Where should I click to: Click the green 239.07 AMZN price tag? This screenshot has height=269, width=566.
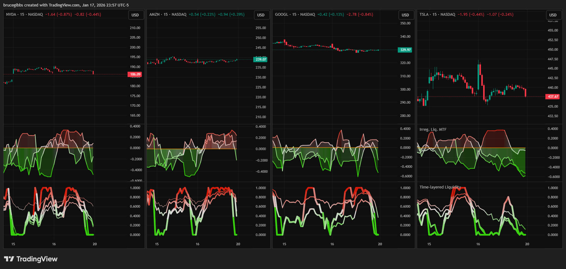click(x=261, y=60)
